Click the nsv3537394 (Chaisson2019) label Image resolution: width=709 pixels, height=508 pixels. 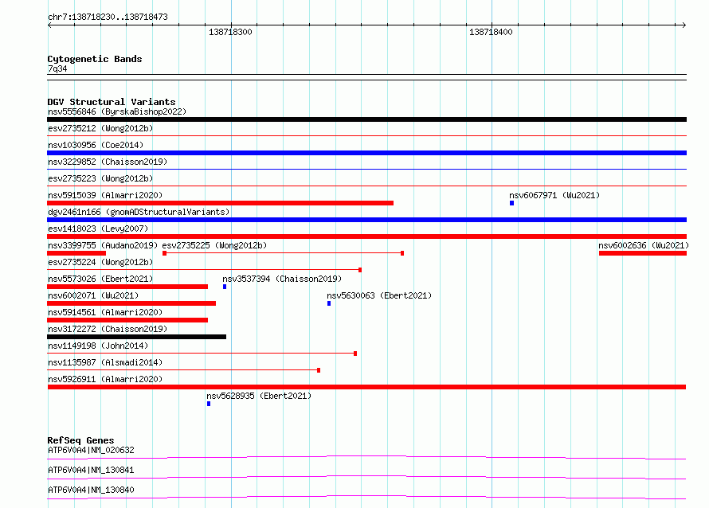click(282, 279)
